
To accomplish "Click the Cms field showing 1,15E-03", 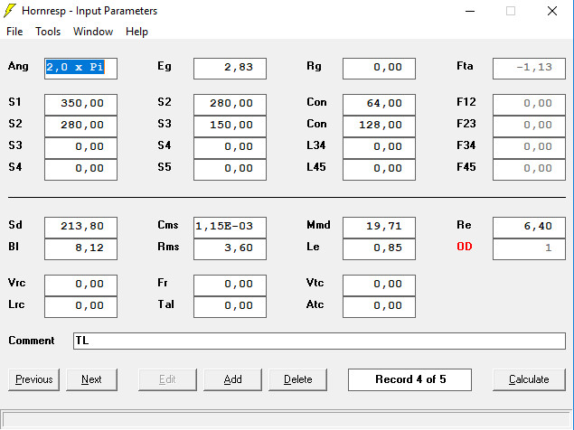I will [x=230, y=228].
